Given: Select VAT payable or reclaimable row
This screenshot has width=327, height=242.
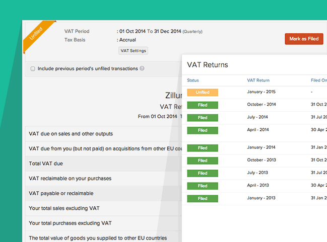Looking at the screenshot, I should tap(103, 193).
